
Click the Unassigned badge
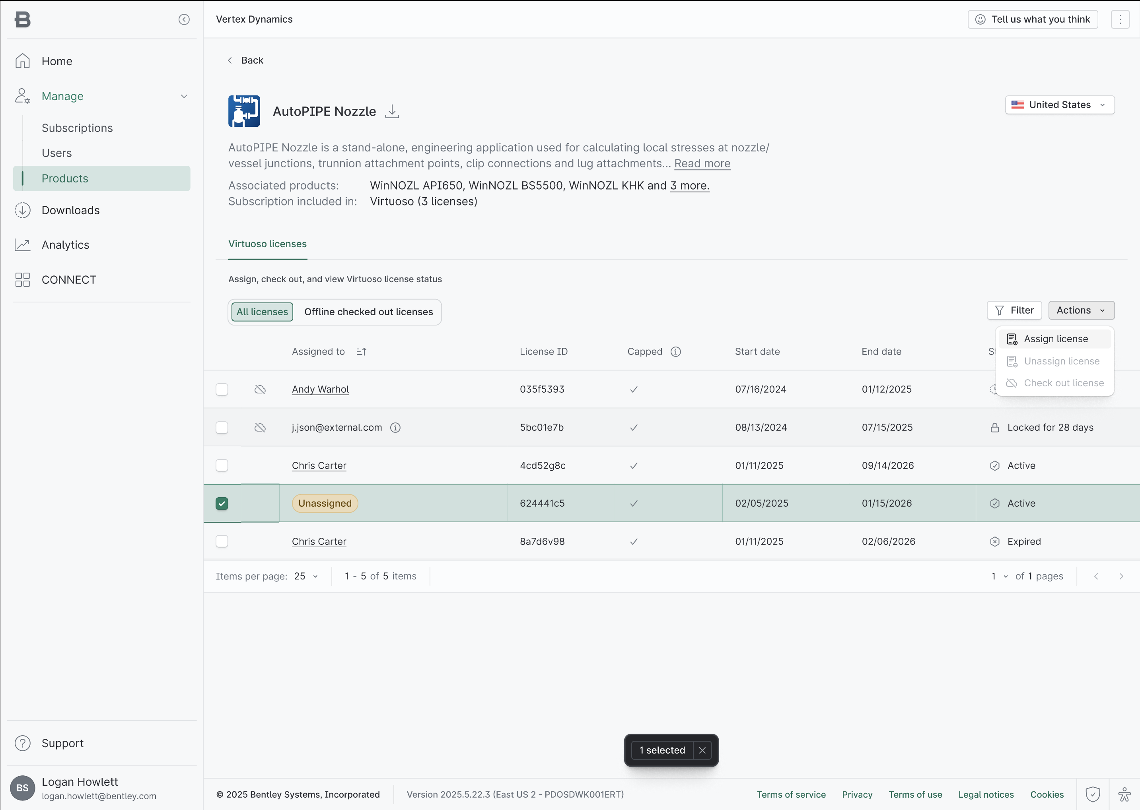(x=325, y=504)
